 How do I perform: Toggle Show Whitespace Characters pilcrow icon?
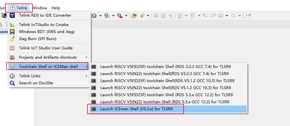point(170,16)
